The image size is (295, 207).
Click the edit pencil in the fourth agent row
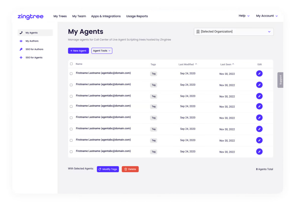point(259,106)
